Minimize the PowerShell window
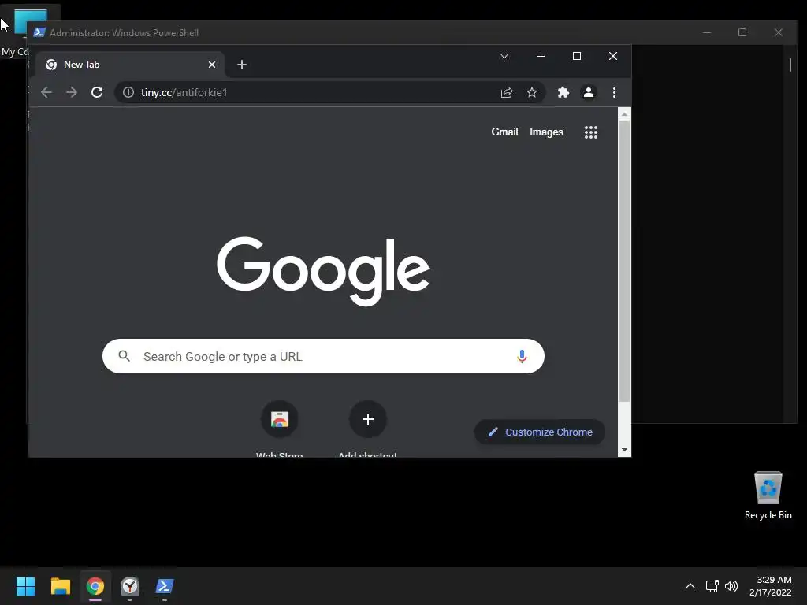 (707, 32)
